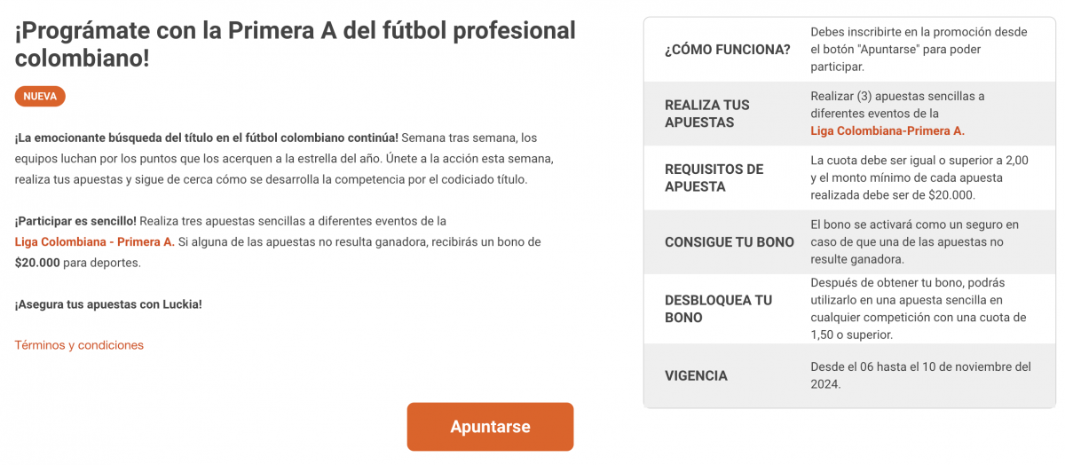
Task: Click the Después de obtener tu bono description
Action: click(x=919, y=309)
